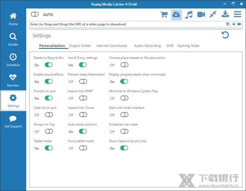The image size is (246, 191).
Task: Enable Prevent sleep/hibernation toggle
Action: (x=83, y=82)
